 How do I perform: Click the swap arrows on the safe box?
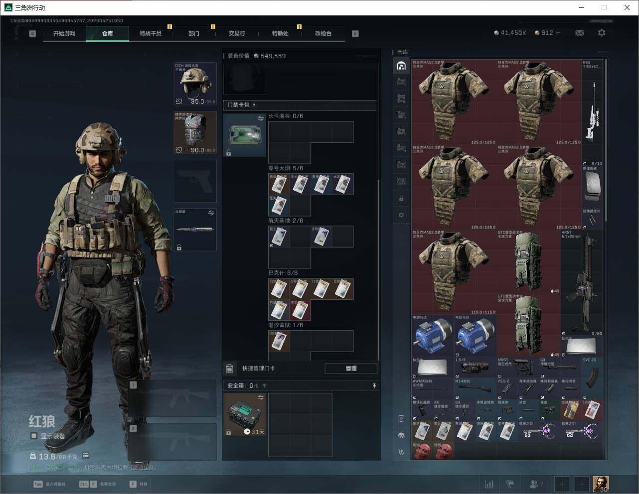pos(260,397)
